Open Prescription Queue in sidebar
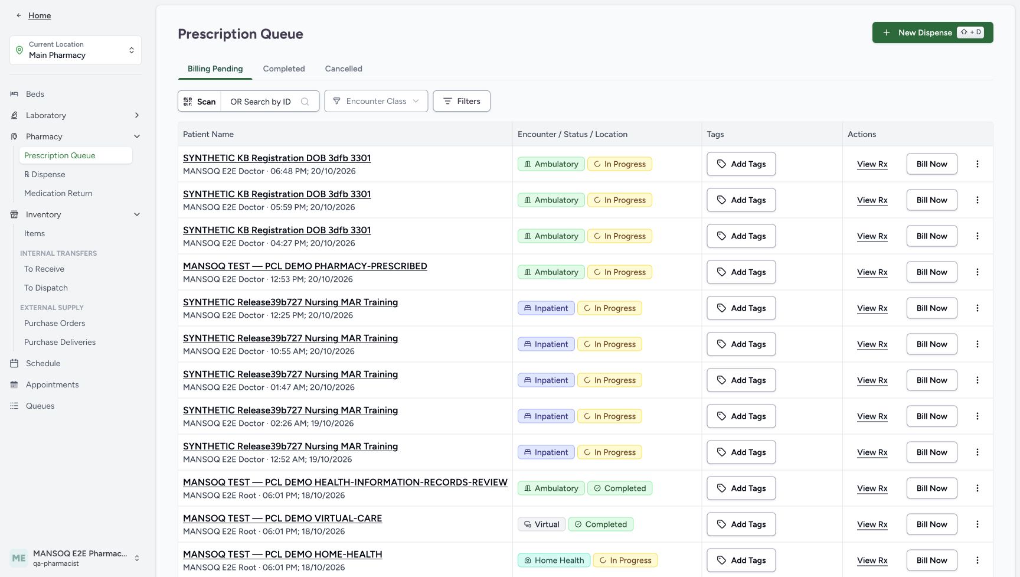Screen dimensions: 1020x577 pyautogui.click(x=76, y=155)
